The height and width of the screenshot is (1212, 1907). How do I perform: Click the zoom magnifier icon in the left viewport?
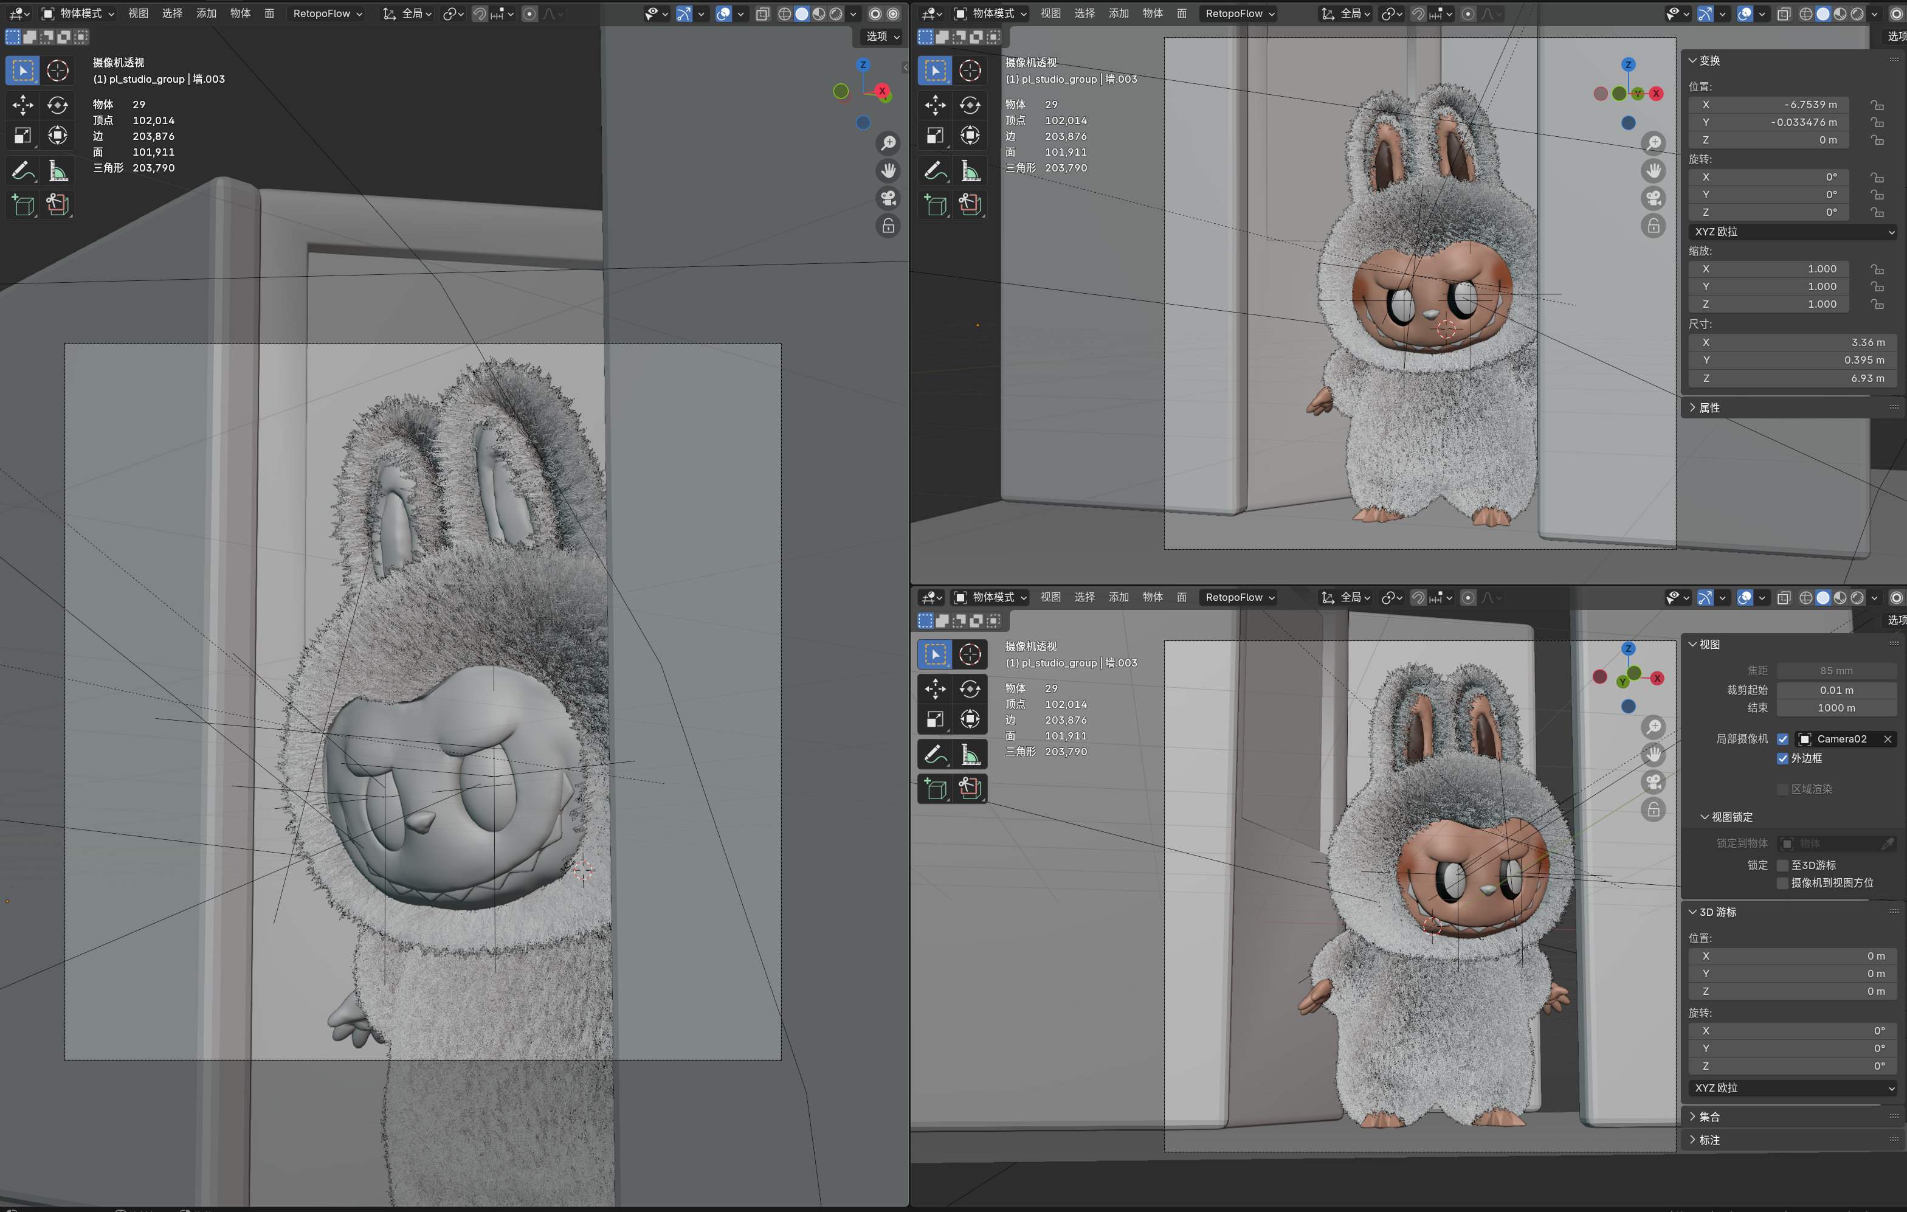(889, 142)
